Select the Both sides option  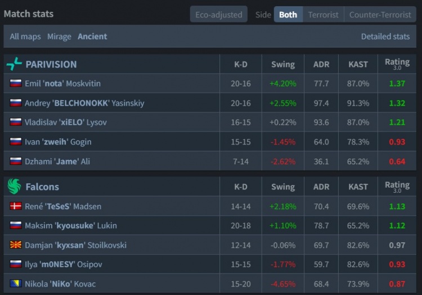tap(288, 15)
